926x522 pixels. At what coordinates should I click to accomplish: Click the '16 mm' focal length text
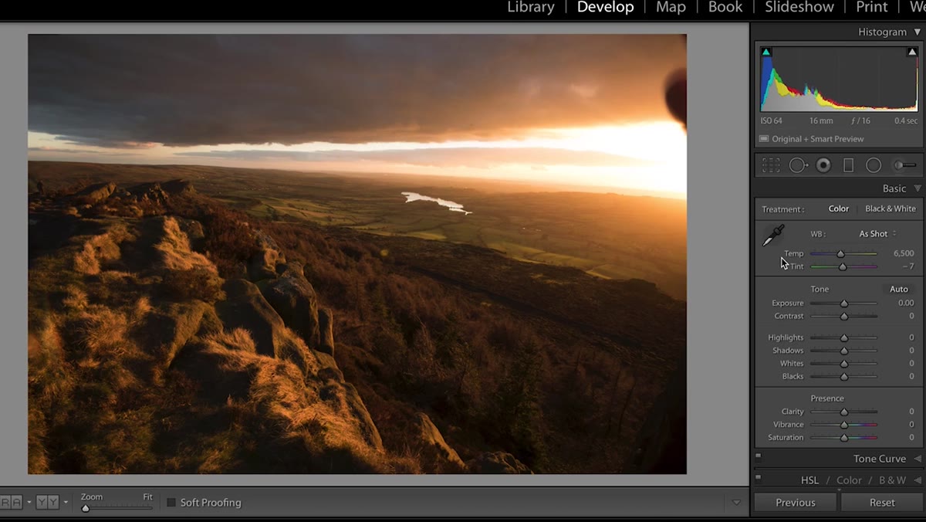click(821, 121)
